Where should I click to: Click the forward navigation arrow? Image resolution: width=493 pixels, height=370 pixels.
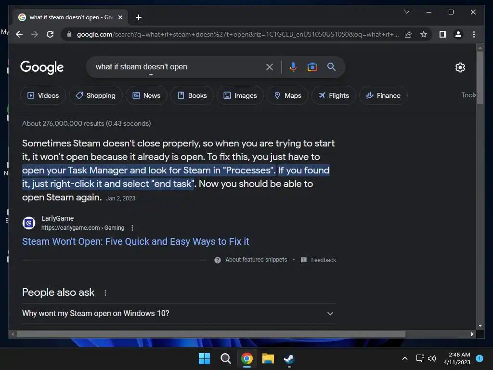click(x=35, y=34)
